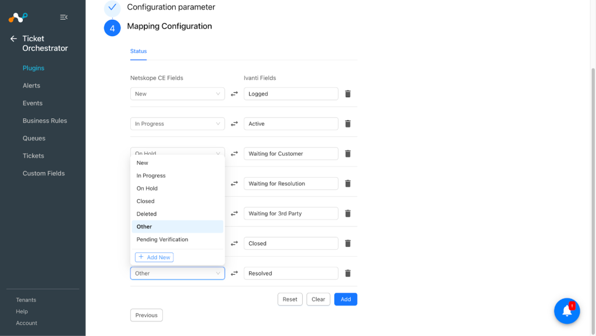Open Queues in the sidebar
This screenshot has height=336, width=596.
click(34, 138)
